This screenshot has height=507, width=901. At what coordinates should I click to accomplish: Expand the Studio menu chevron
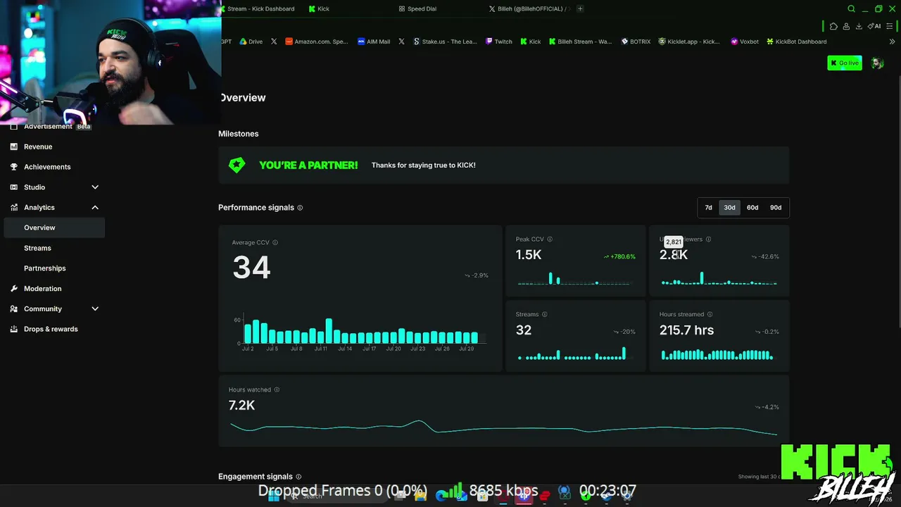pyautogui.click(x=95, y=187)
